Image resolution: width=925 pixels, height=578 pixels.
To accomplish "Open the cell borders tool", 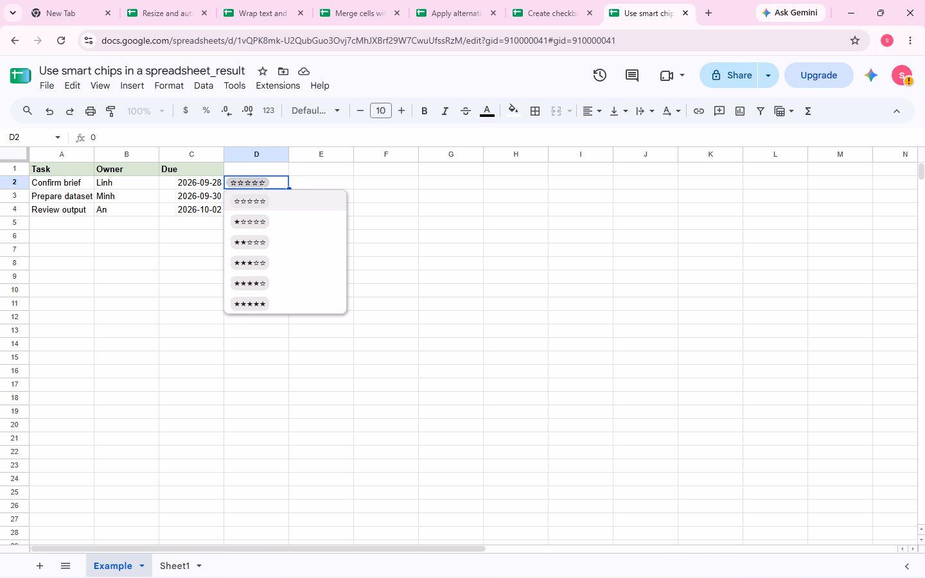I will [535, 111].
